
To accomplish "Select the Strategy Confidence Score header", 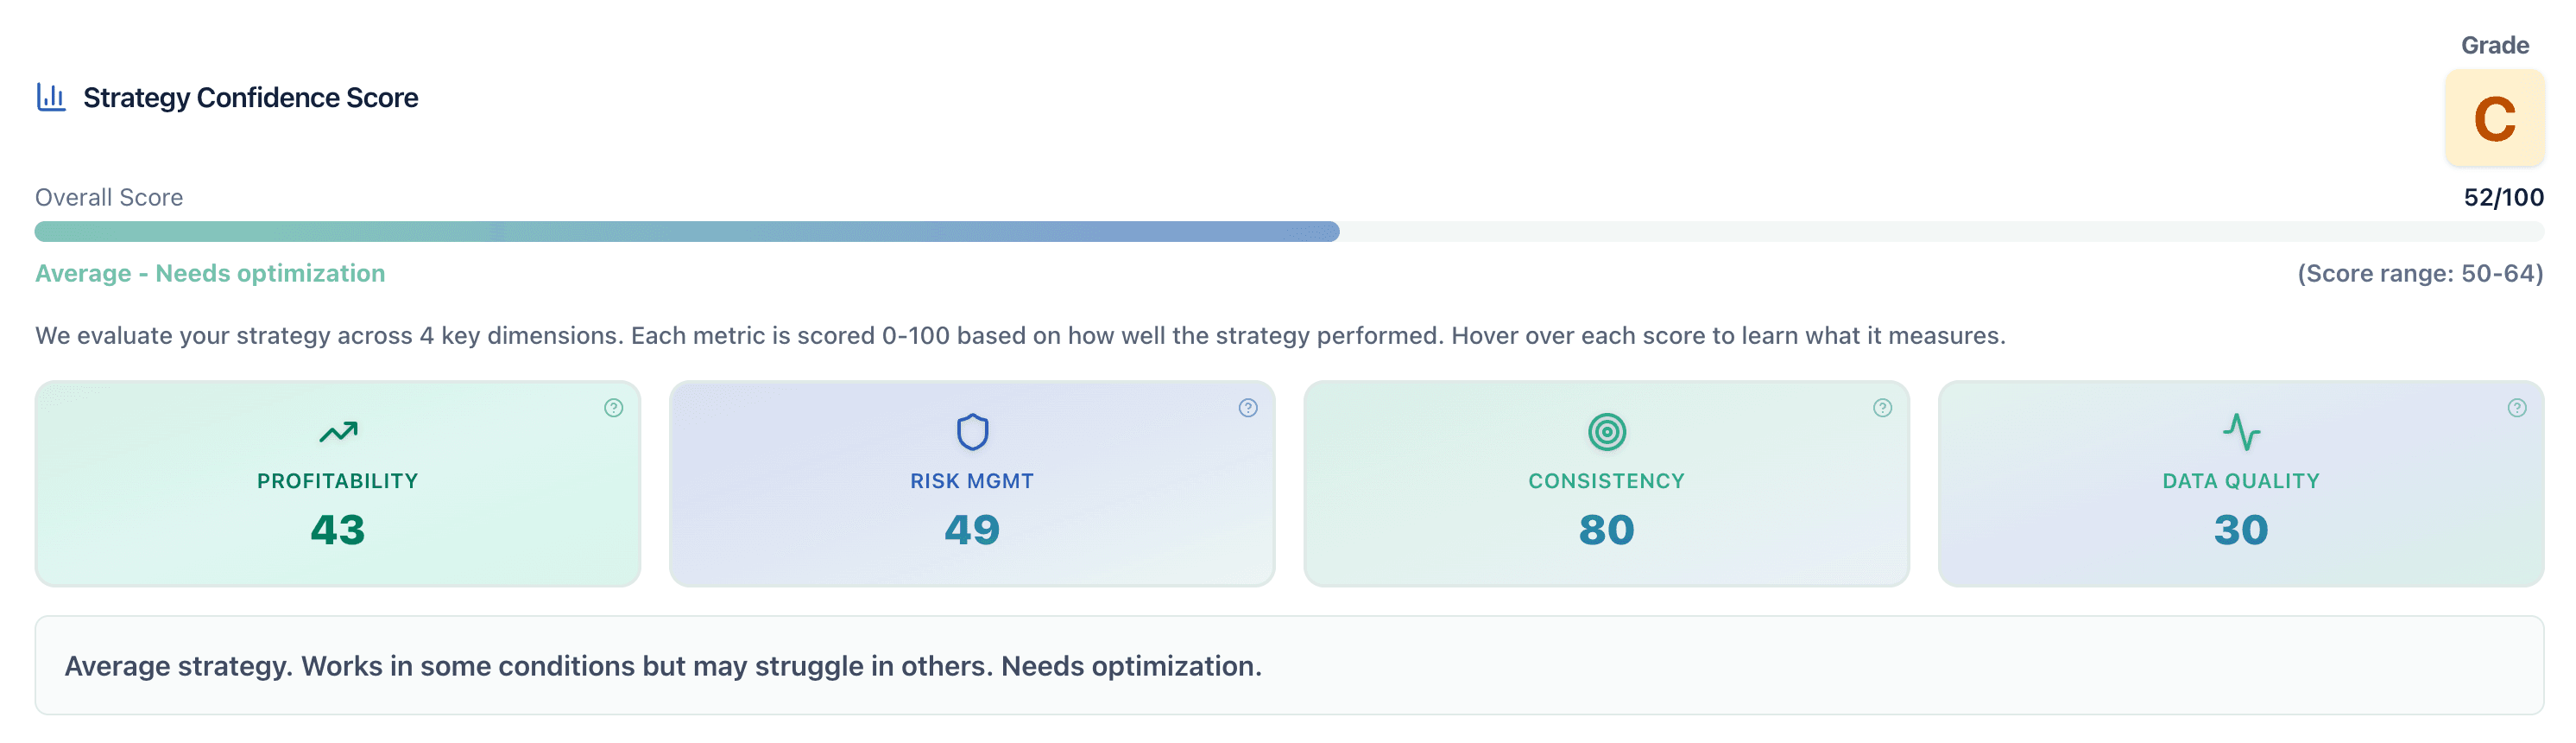I will point(250,97).
